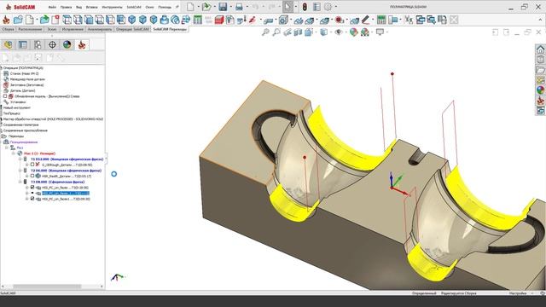546x307 pixels.
Task: Collapse the T1 D12.000 tool node
Action: [20, 159]
